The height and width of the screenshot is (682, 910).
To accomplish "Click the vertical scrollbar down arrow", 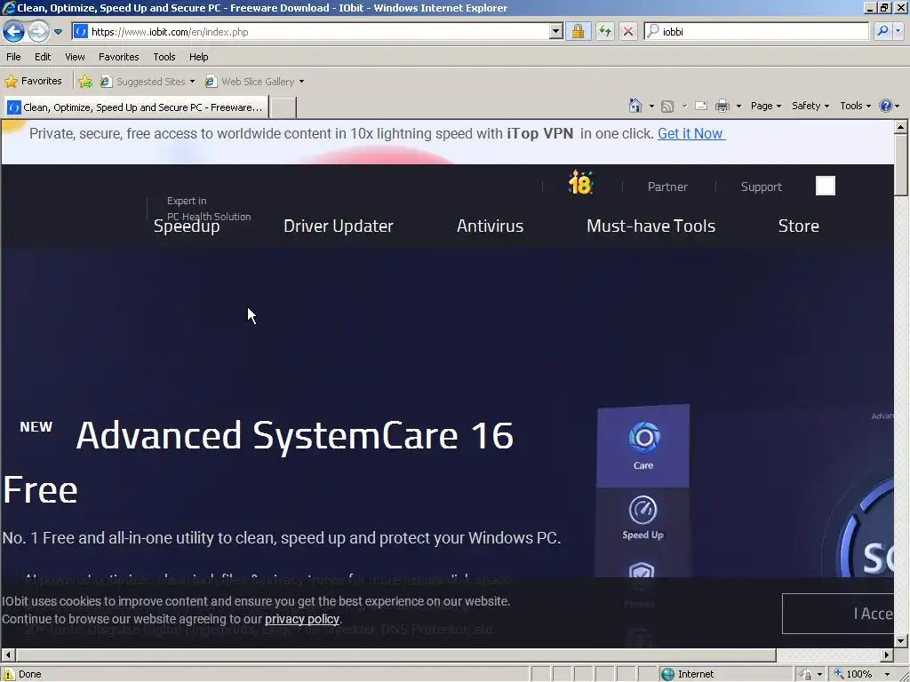I will [x=901, y=641].
